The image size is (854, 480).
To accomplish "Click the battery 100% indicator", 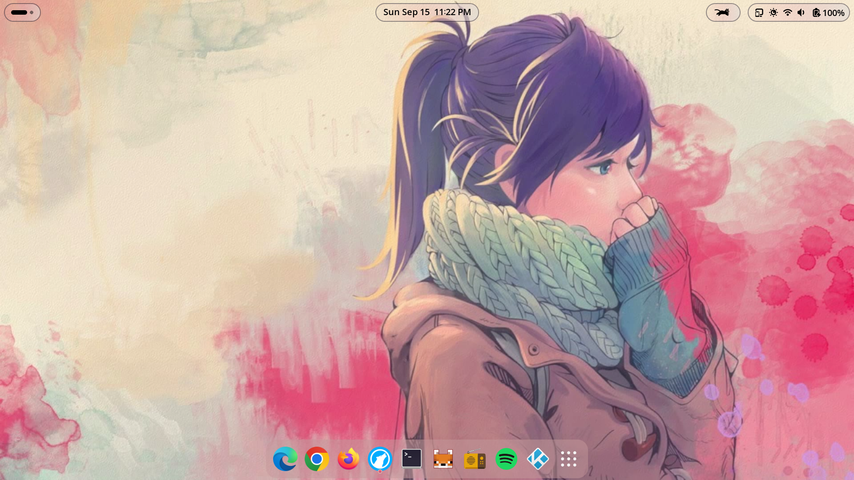I will pyautogui.click(x=828, y=12).
